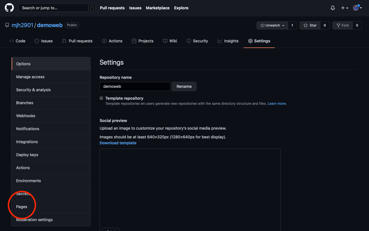Open Deploy keys settings
This screenshot has width=369, height=231.
(x=51, y=155)
